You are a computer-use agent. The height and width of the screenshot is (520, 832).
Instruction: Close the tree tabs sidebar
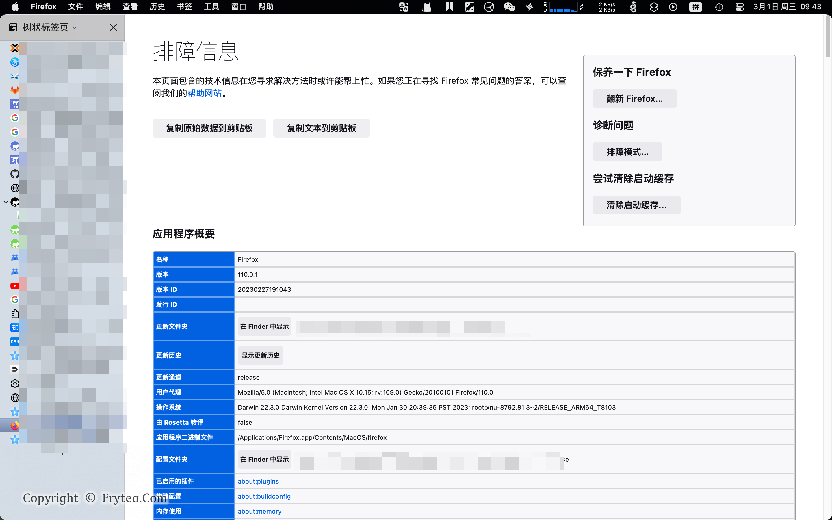[113, 27]
